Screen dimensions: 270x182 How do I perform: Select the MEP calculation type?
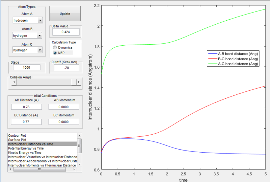coord(59,53)
